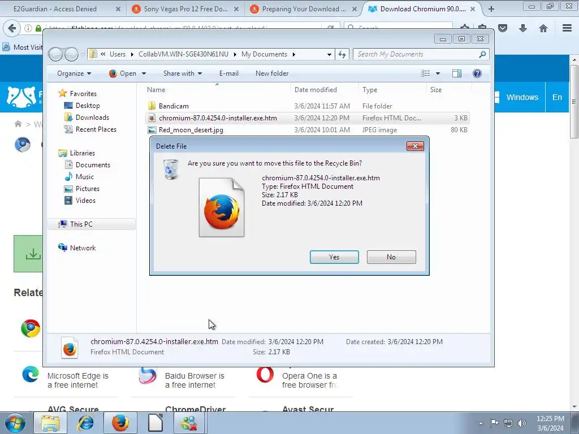Open Favorites in the navigation pane
579x434 pixels.
coord(83,94)
